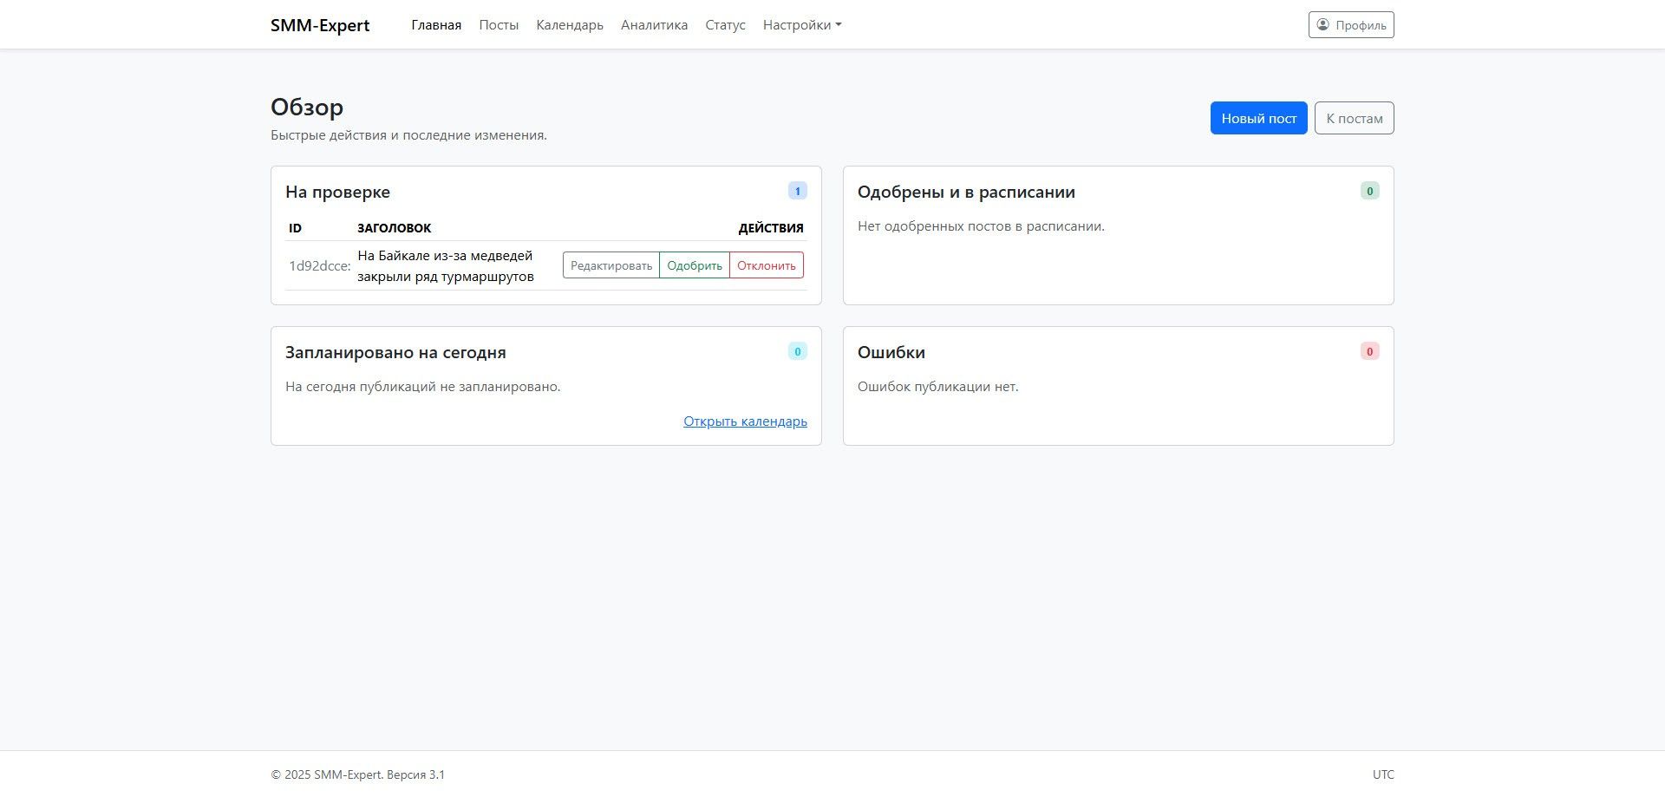Click the К постам button
The image size is (1665, 797).
[1354, 118]
